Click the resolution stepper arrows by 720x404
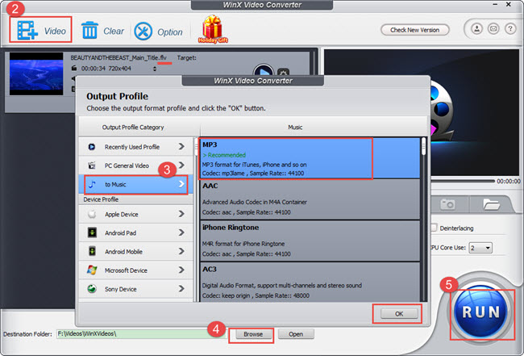The image size is (524, 356). coord(155,69)
